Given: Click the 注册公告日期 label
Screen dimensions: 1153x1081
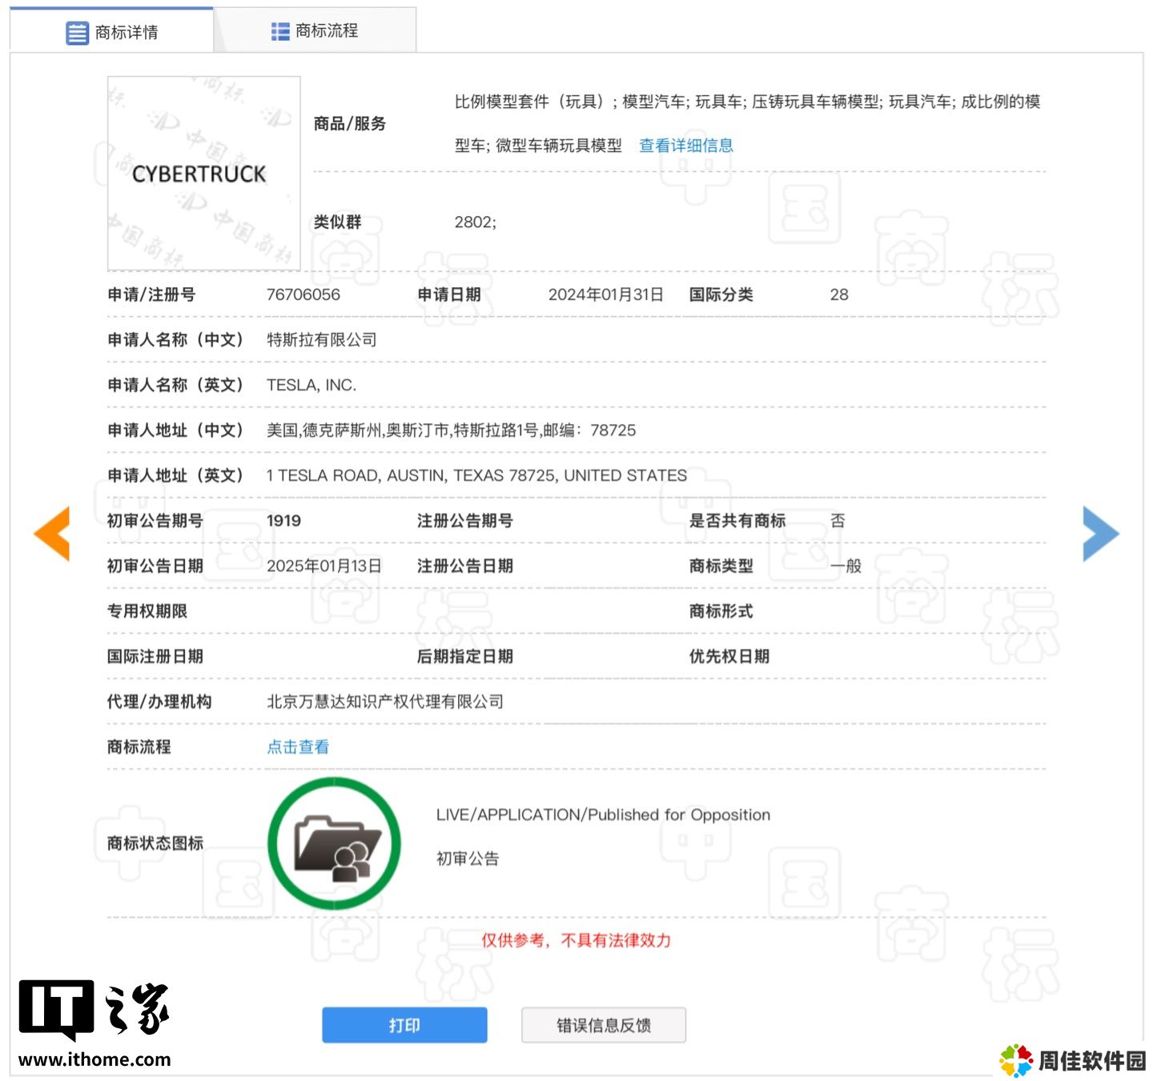Looking at the screenshot, I should click(x=465, y=566).
